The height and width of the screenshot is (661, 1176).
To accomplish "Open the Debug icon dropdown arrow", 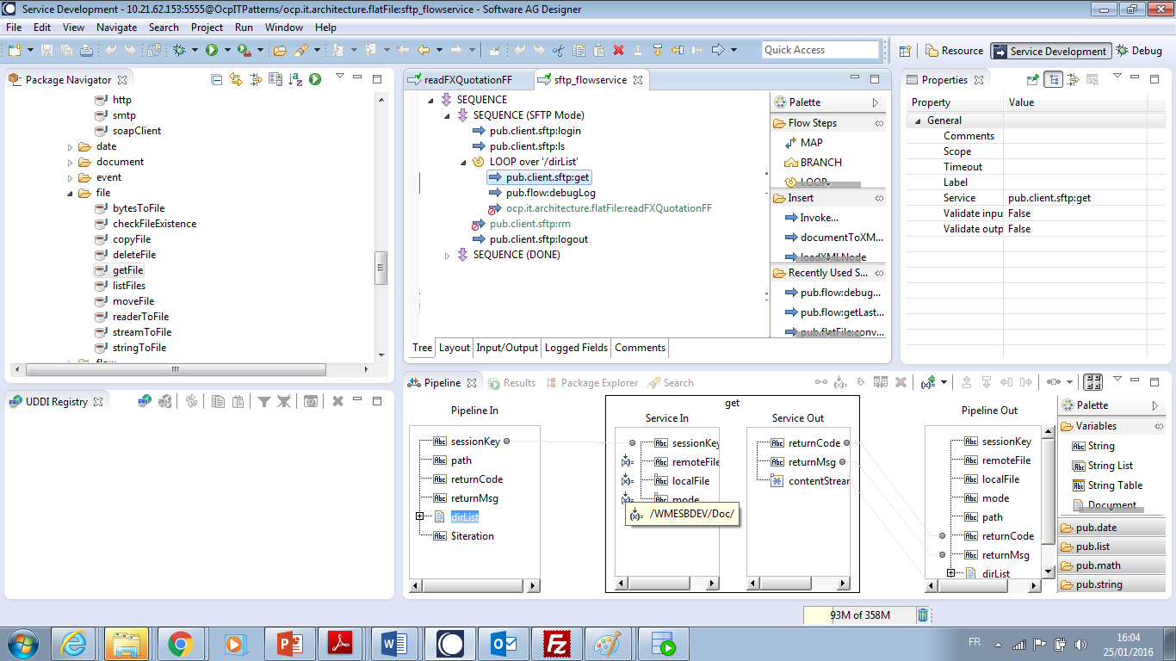I will (x=195, y=51).
